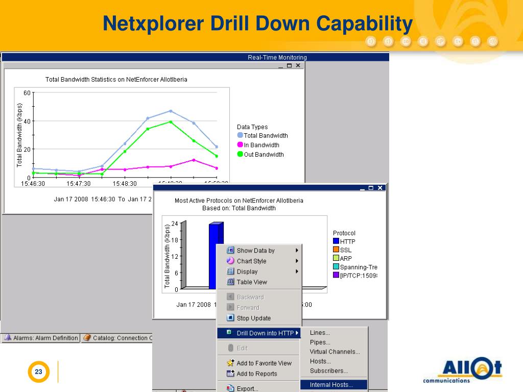The image size is (523, 392).
Task: Expand Show Data by submenu arrow
Action: pyautogui.click(x=297, y=250)
